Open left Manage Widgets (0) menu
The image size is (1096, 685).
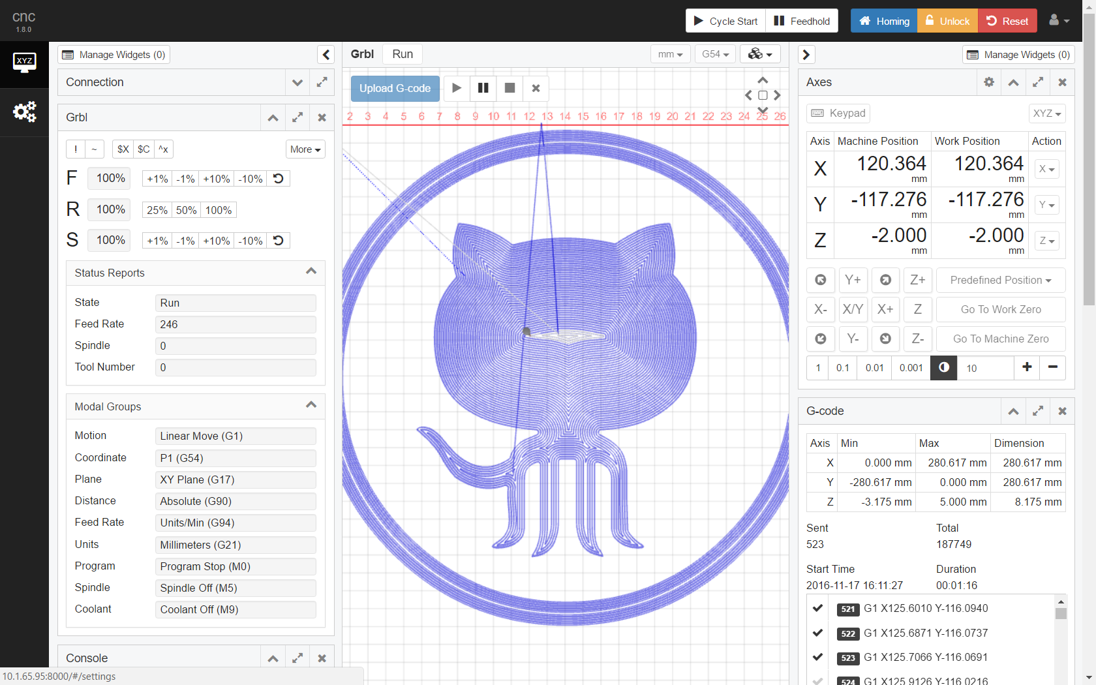pos(114,55)
